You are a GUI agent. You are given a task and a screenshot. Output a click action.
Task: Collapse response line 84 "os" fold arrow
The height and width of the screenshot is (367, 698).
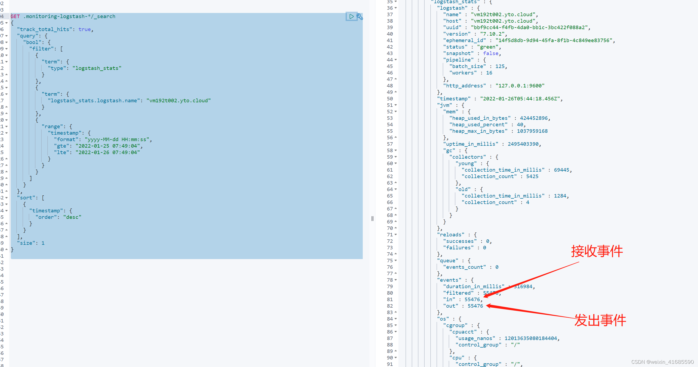pyautogui.click(x=396, y=319)
